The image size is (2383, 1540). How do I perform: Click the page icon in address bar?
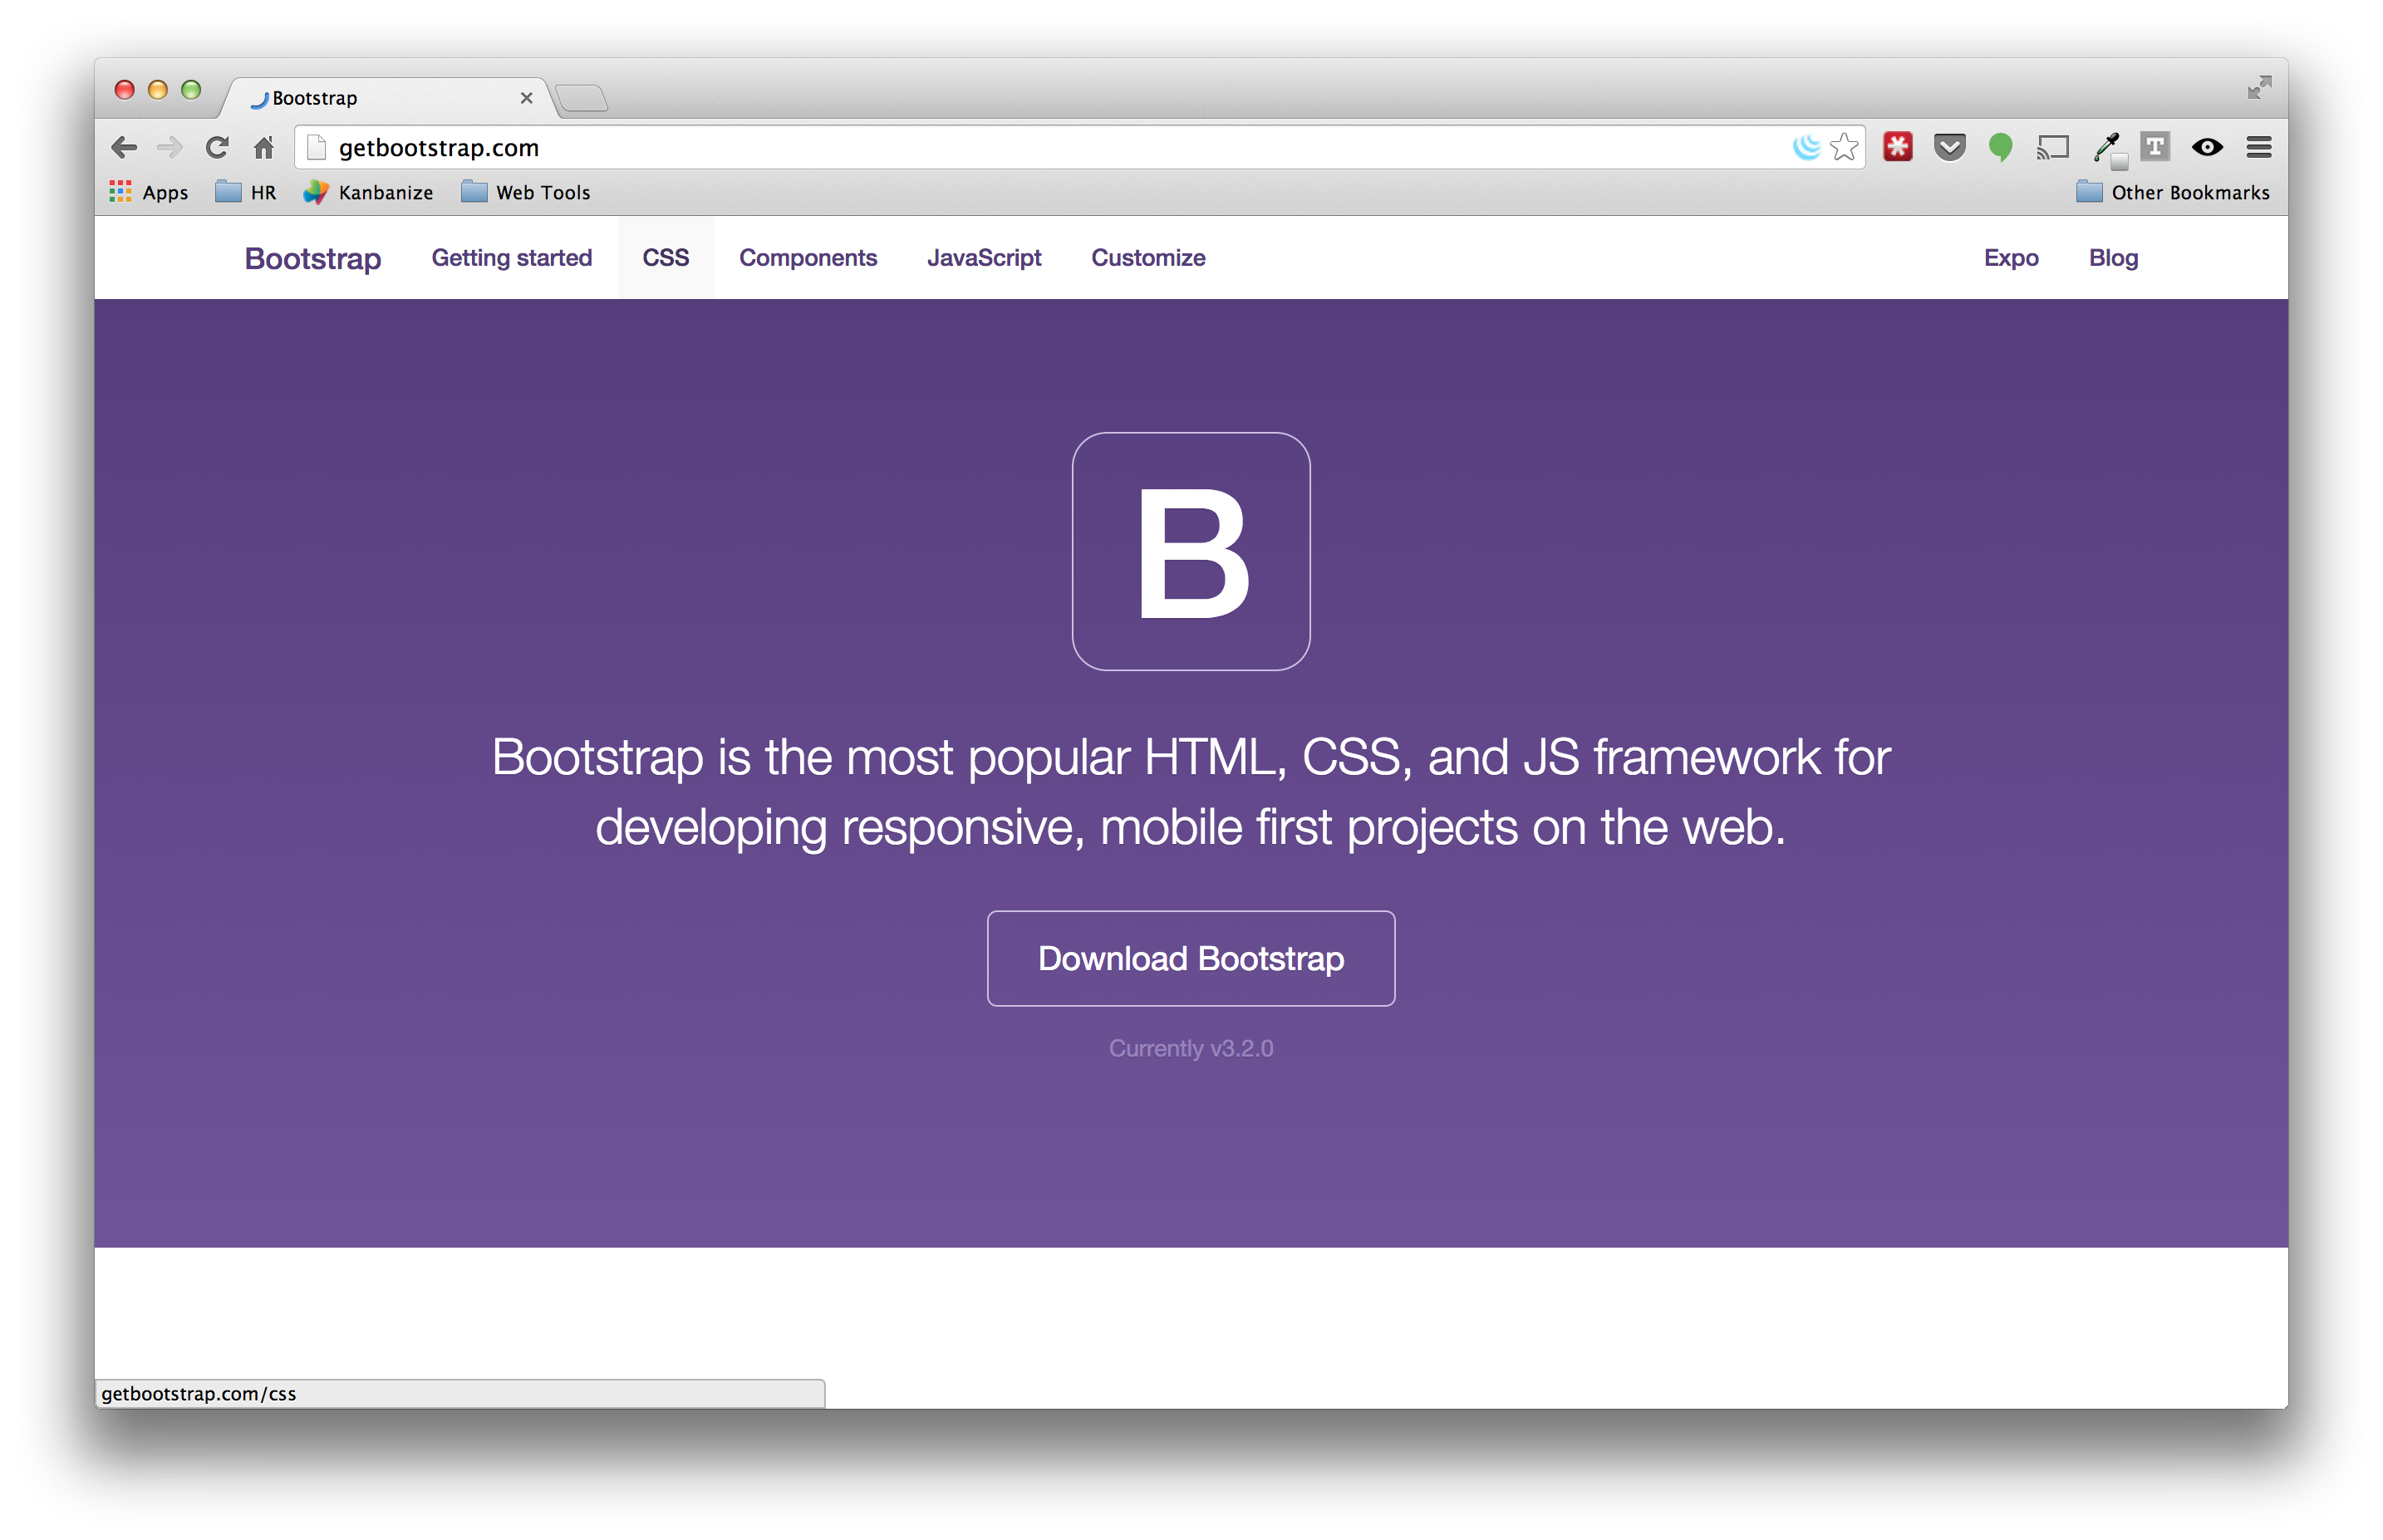coord(316,148)
